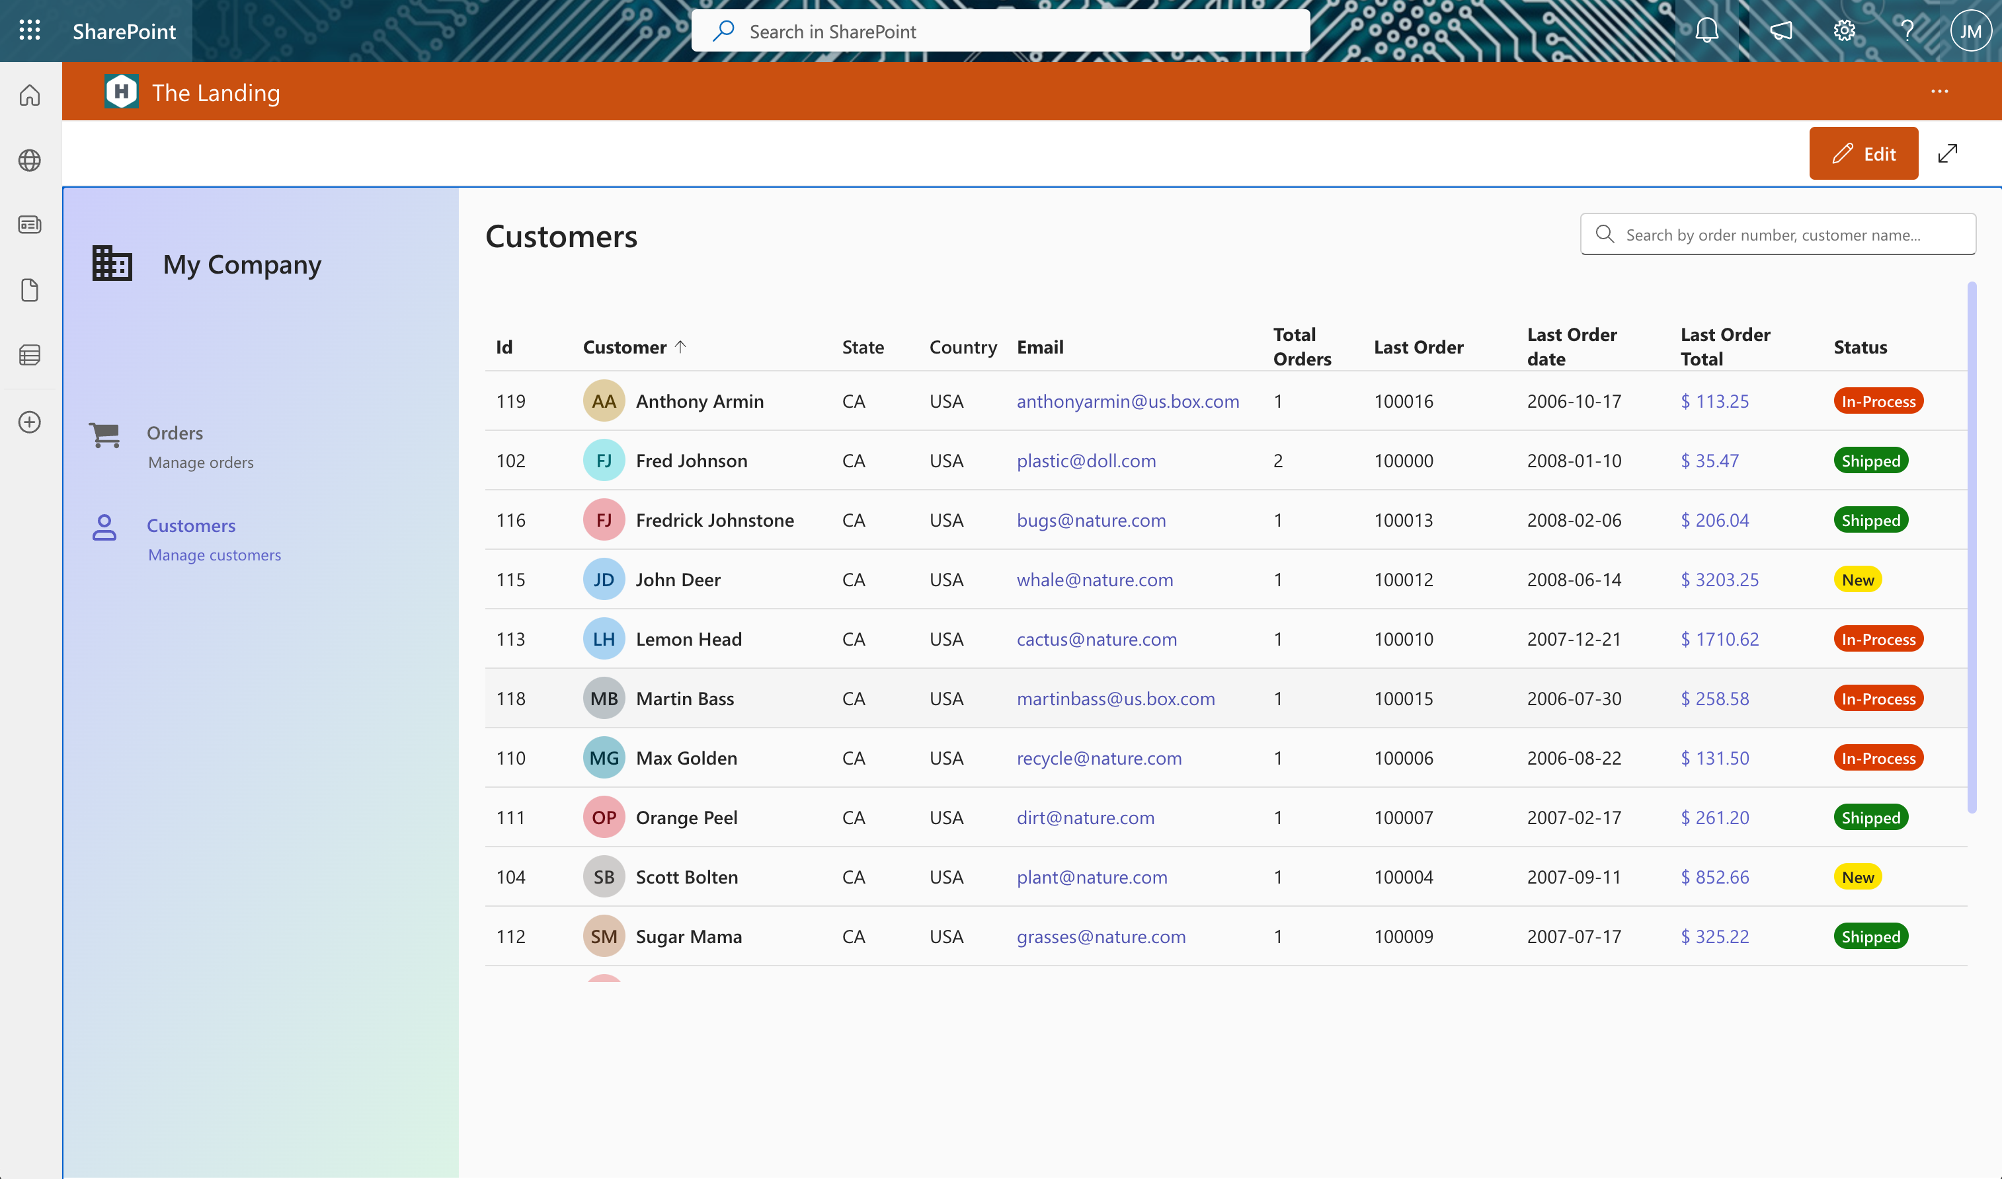This screenshot has height=1179, width=2002.
Task: Click Sugar Mama's SM avatar
Action: click(604, 936)
